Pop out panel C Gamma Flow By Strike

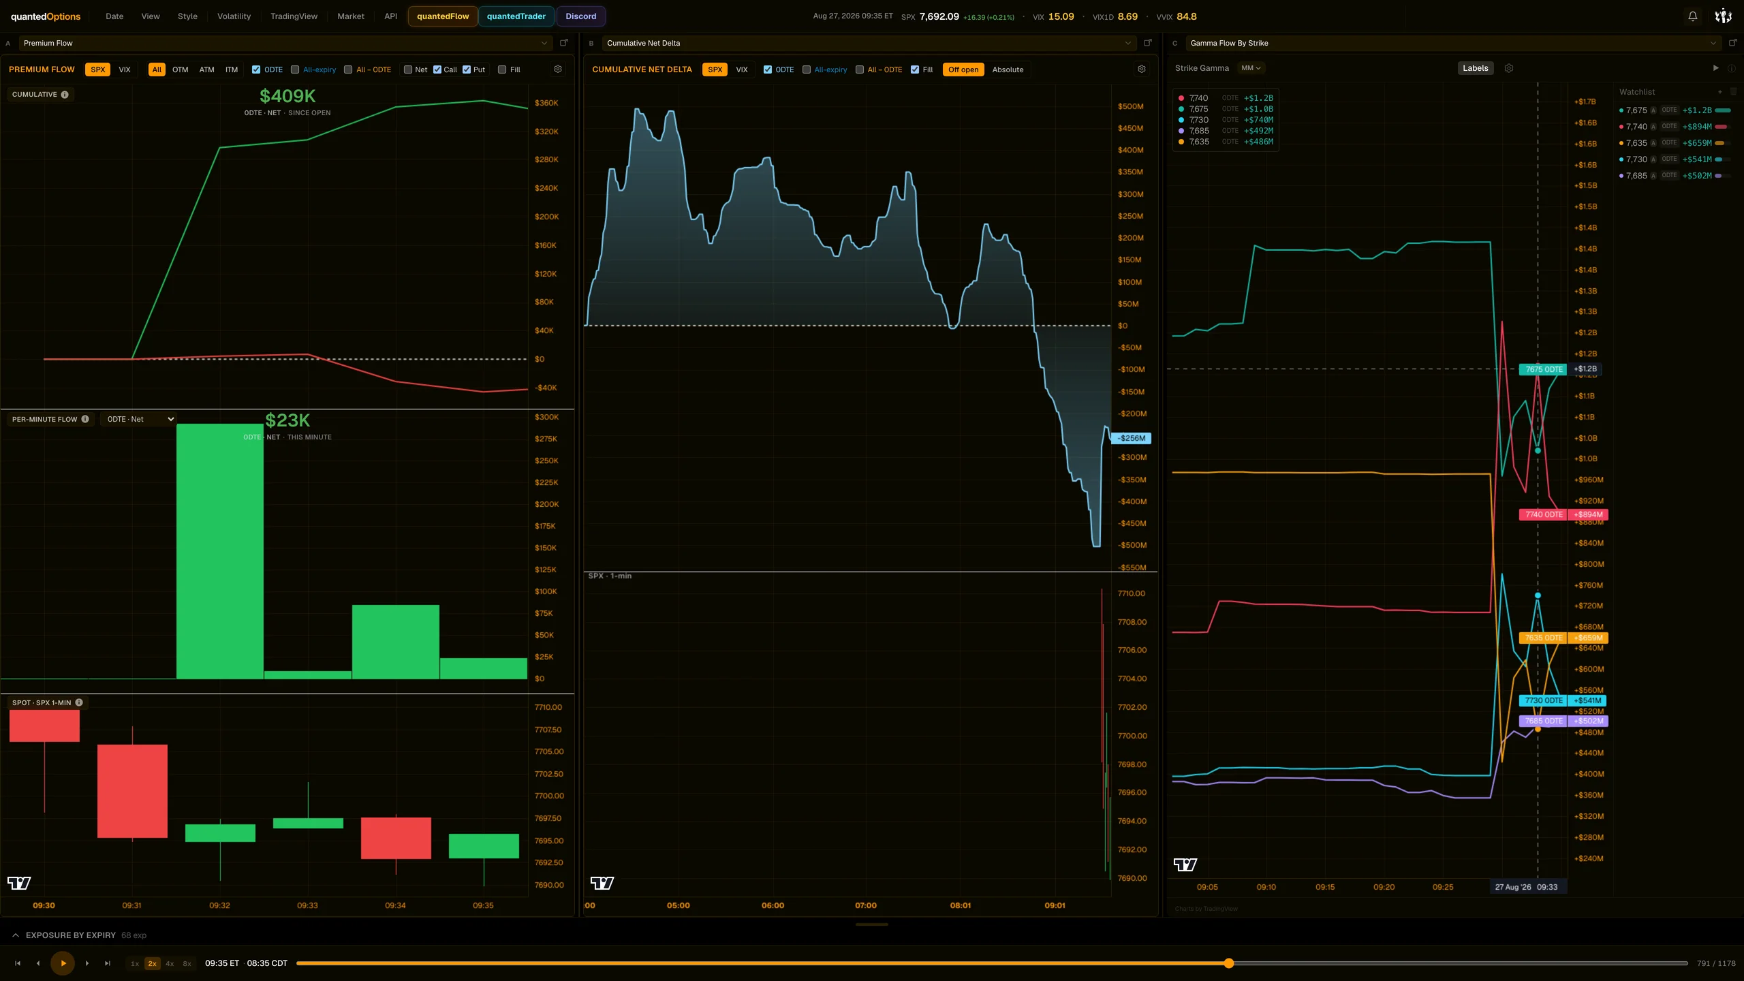[x=1733, y=43]
